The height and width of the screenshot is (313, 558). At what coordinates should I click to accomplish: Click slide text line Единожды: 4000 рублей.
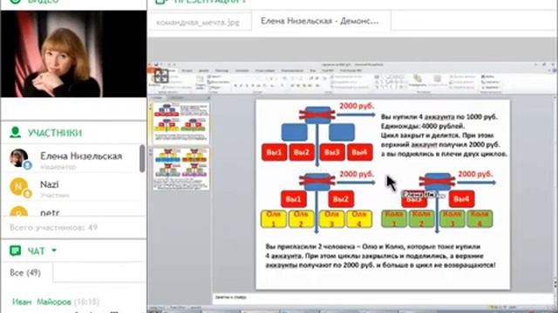[423, 126]
